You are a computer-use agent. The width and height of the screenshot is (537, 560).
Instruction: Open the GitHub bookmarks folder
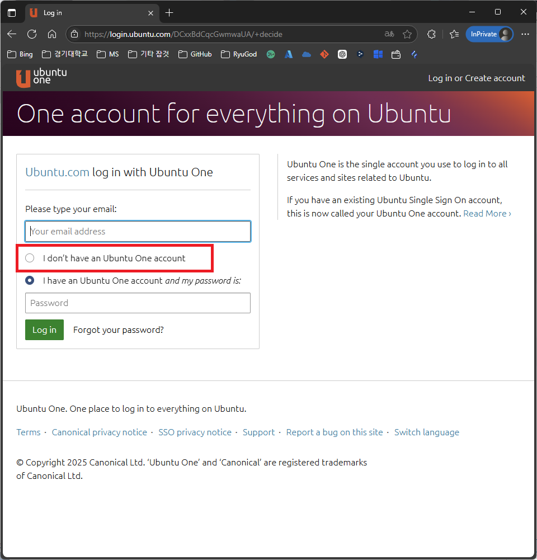point(195,54)
